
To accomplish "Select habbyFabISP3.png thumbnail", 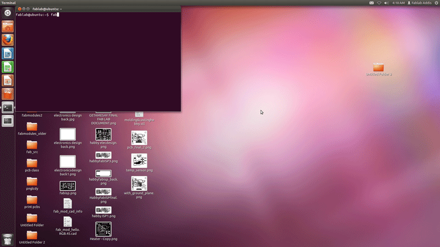I will pos(103,155).
